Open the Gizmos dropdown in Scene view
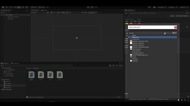 click(x=92, y=13)
